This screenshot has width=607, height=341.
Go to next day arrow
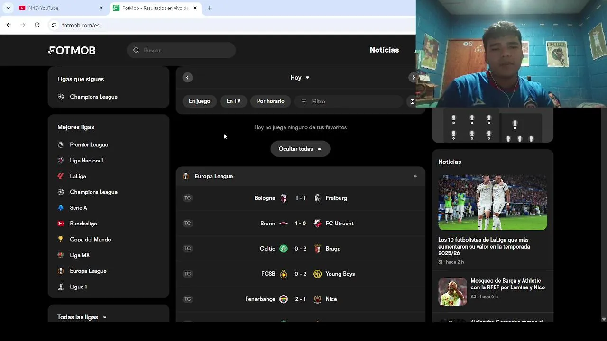coord(414,78)
